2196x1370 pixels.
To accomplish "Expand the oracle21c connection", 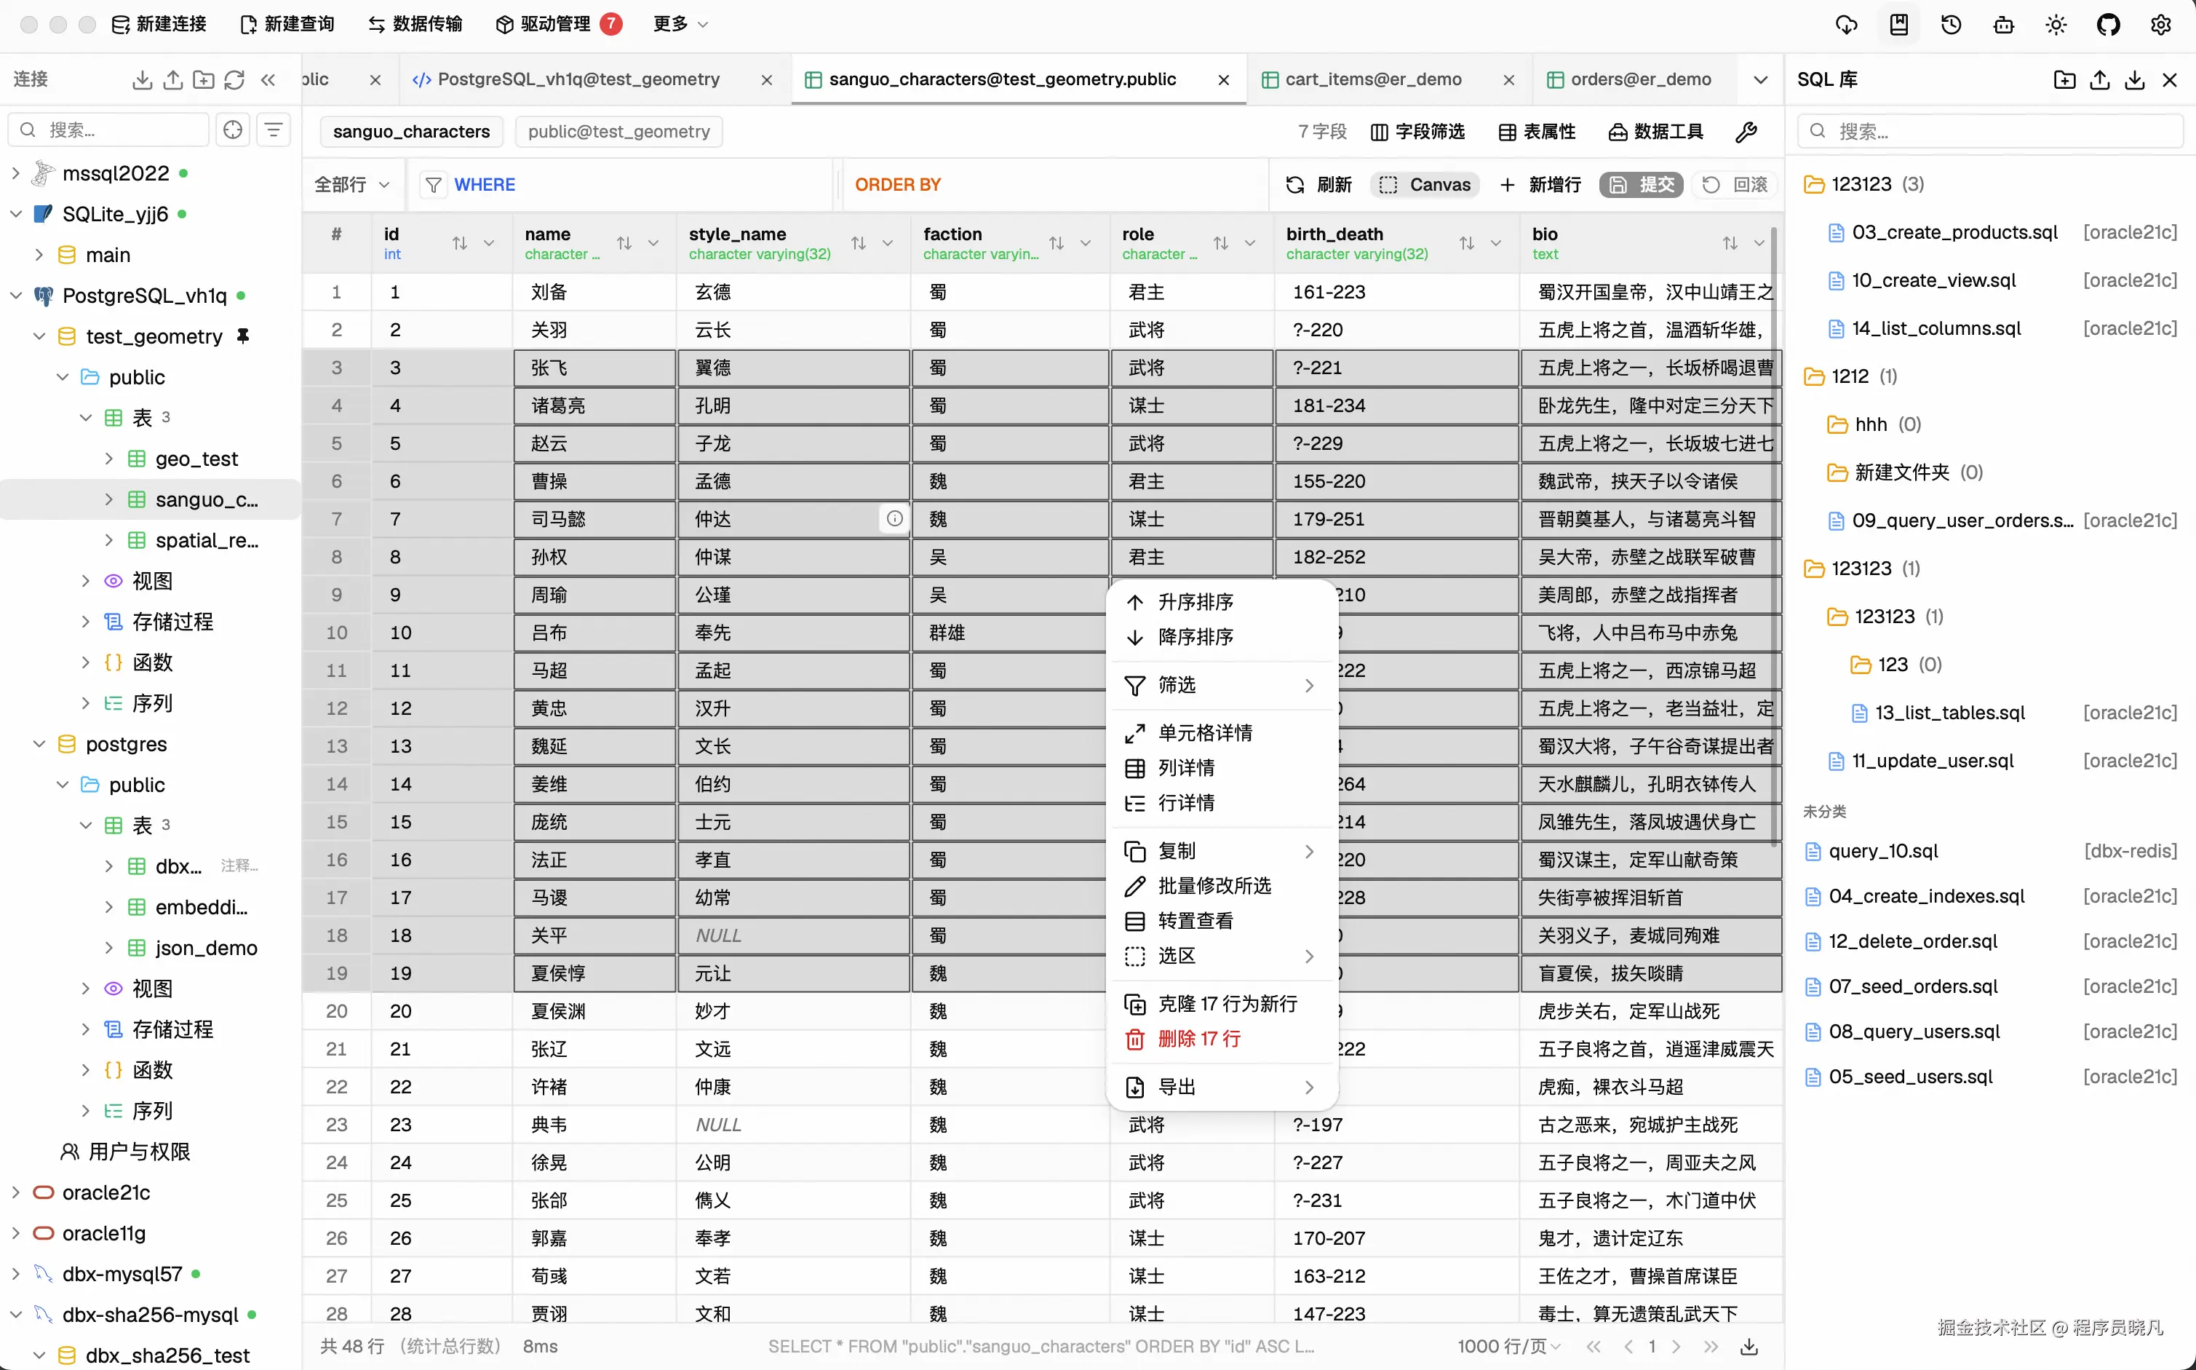I will (15, 1192).
